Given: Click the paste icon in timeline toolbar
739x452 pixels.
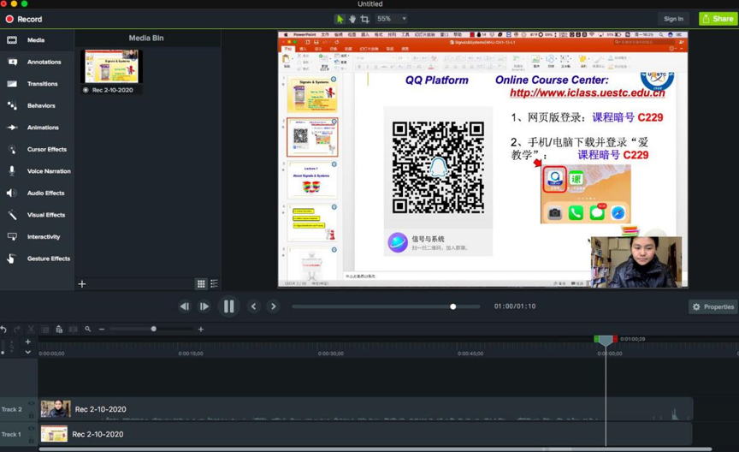Looking at the screenshot, I should (59, 329).
